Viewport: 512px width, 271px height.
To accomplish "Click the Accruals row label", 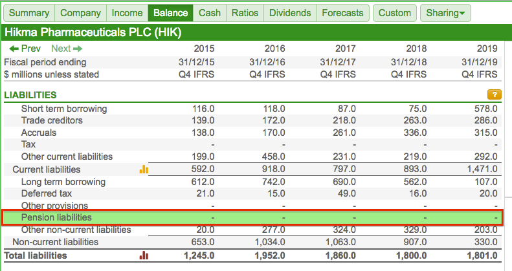I will 39,133.
